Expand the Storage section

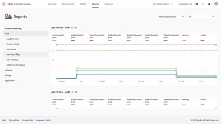pyautogui.click(x=8, y=75)
